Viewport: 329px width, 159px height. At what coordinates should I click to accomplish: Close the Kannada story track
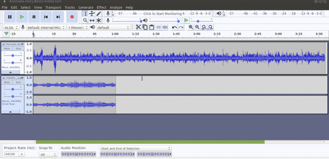4,44
